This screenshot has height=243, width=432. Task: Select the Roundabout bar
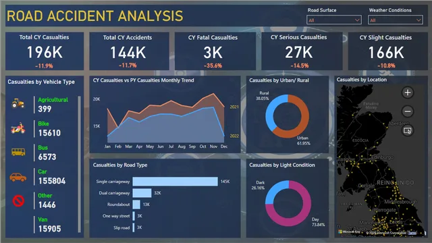coord(136,205)
